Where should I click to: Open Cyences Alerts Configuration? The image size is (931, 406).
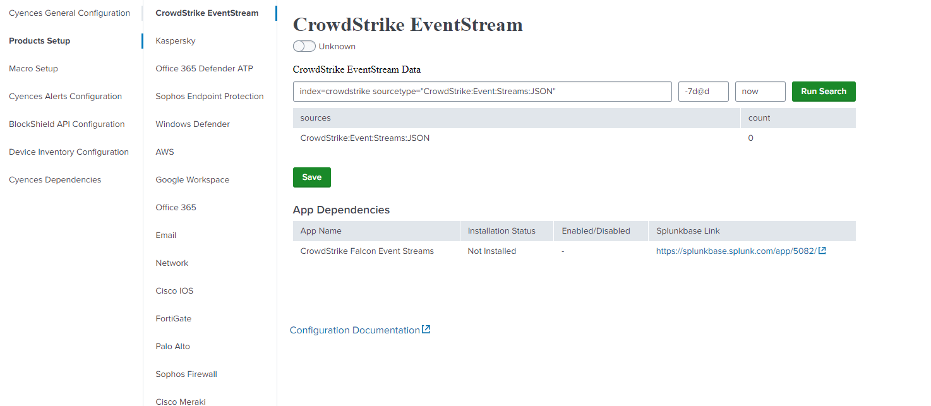(65, 96)
